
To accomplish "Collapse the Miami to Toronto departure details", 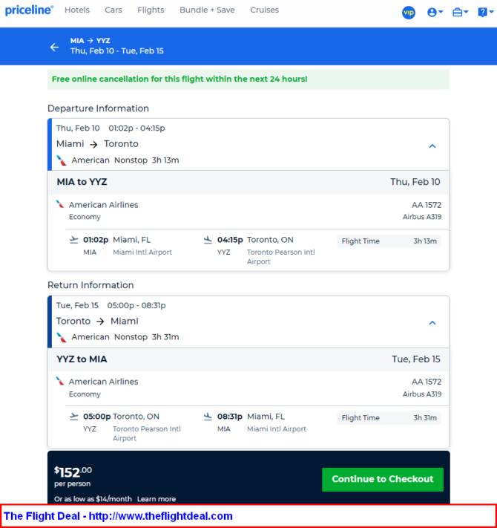I will click(432, 146).
